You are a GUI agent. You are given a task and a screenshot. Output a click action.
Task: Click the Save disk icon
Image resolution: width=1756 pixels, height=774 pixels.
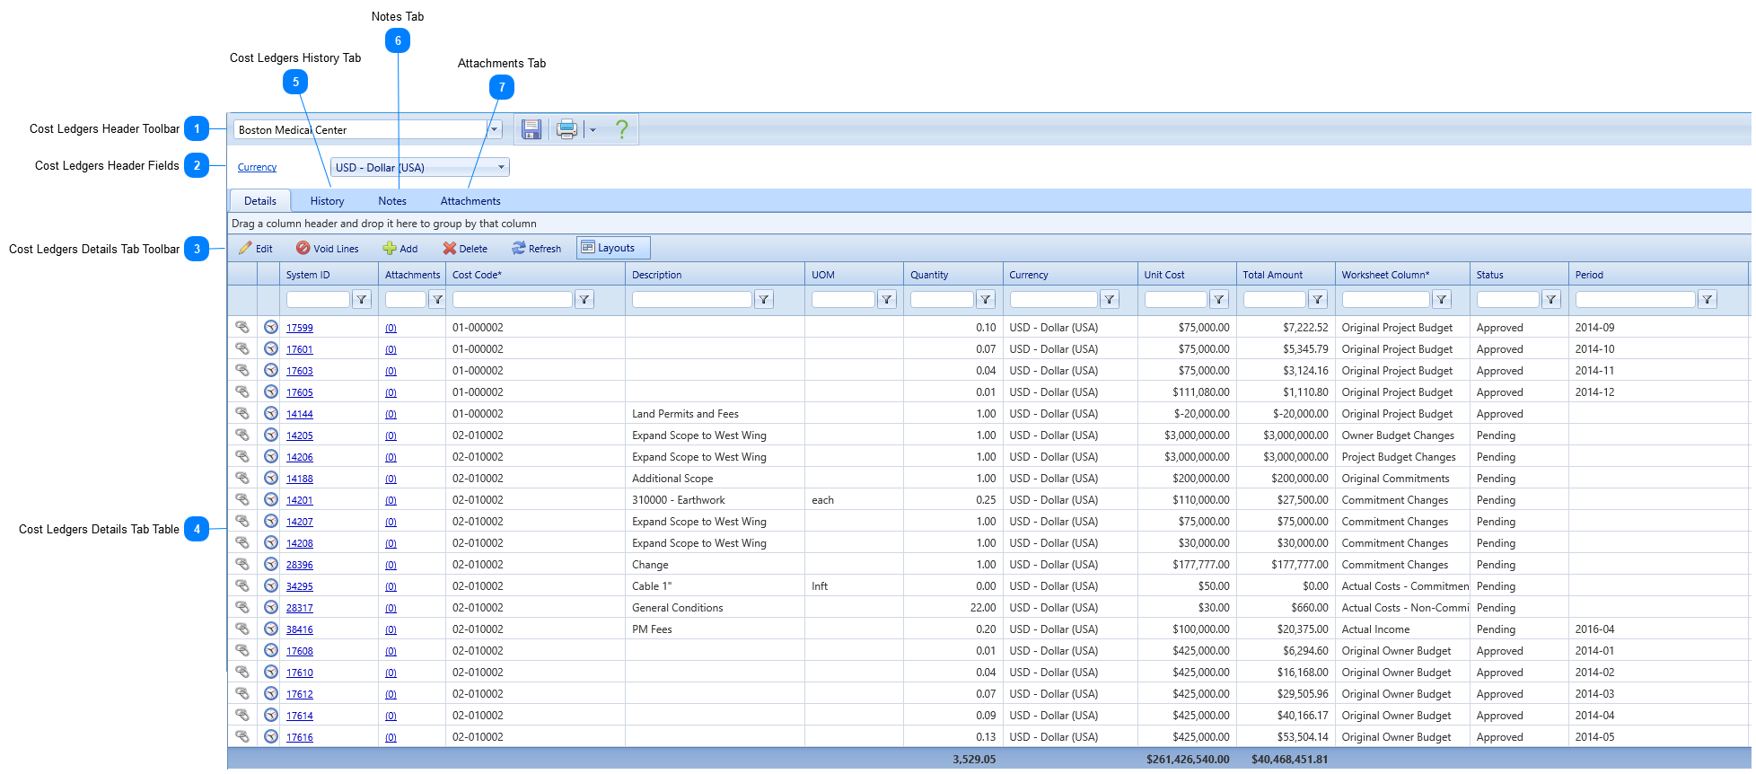coord(531,129)
